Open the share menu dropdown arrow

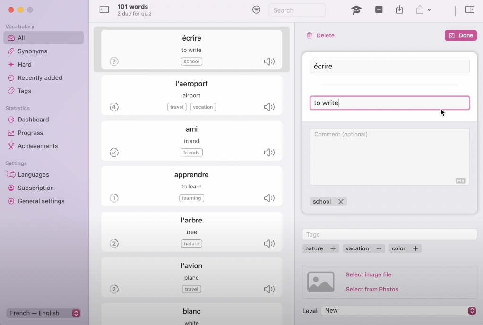coord(429,10)
